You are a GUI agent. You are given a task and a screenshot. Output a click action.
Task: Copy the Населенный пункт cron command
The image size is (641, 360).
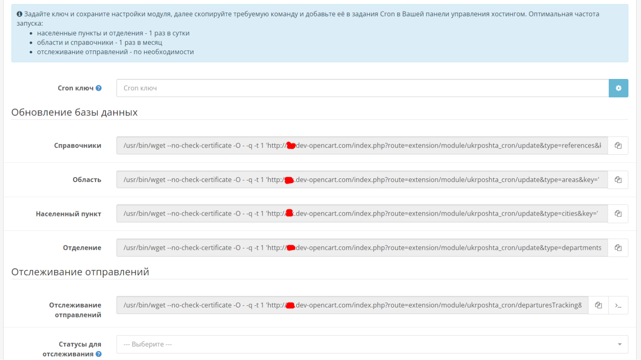tap(618, 214)
